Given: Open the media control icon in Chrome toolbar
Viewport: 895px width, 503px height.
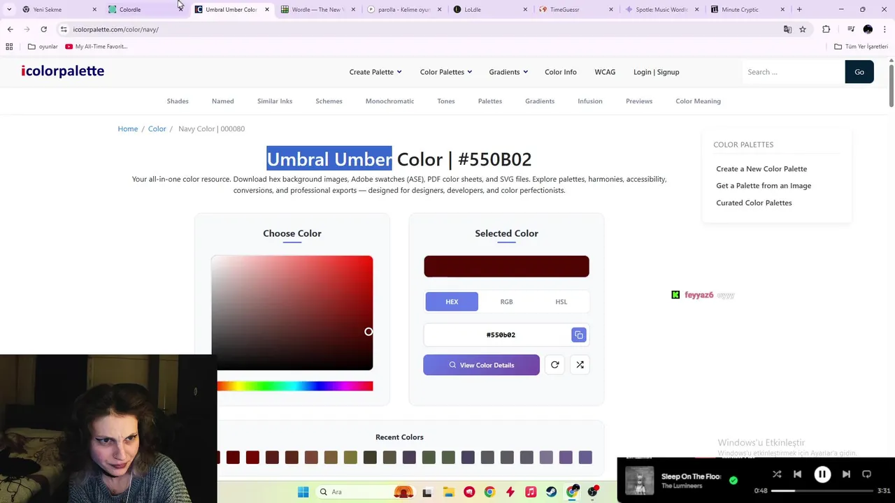Looking at the screenshot, I should pyautogui.click(x=851, y=29).
